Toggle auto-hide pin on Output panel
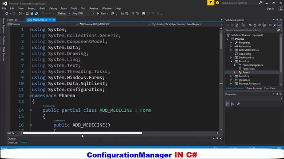Image resolution: width=284 pixels, height=159 pixels. coord(217,138)
